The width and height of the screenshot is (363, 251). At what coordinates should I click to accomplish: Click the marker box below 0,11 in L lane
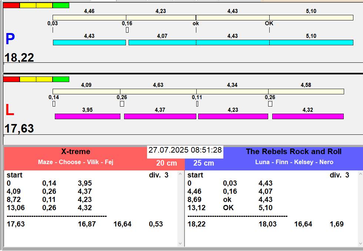tap(197, 104)
